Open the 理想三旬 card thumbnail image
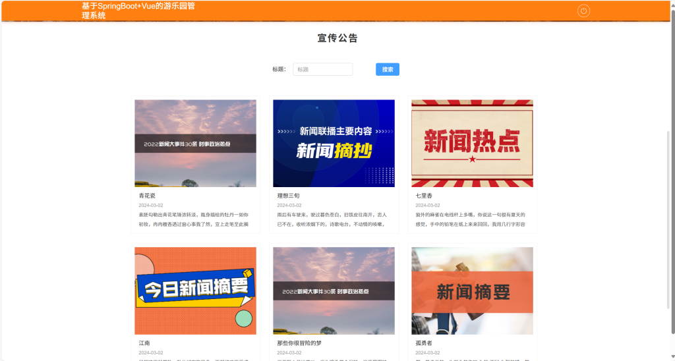Image resolution: width=675 pixels, height=361 pixels. [x=334, y=144]
